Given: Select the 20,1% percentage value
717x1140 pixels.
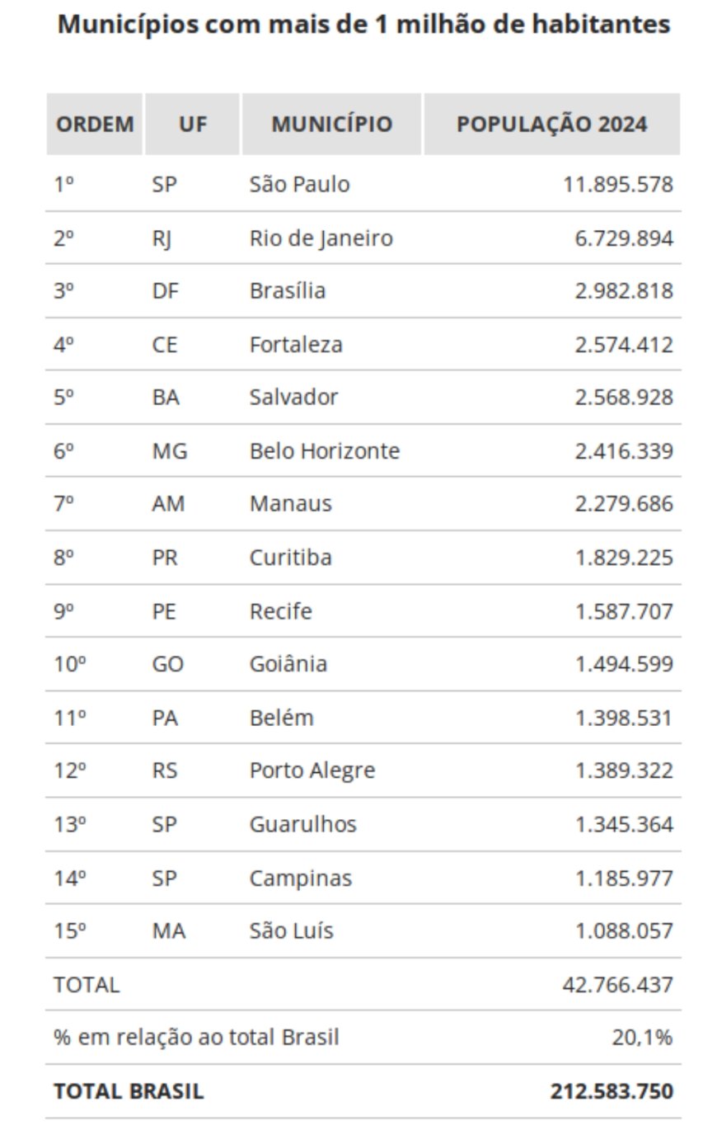Looking at the screenshot, I should pyautogui.click(x=642, y=1038).
